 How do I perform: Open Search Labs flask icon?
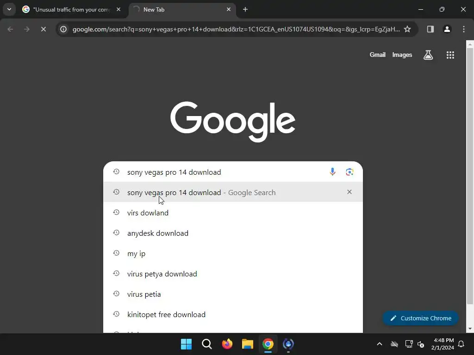[428, 55]
